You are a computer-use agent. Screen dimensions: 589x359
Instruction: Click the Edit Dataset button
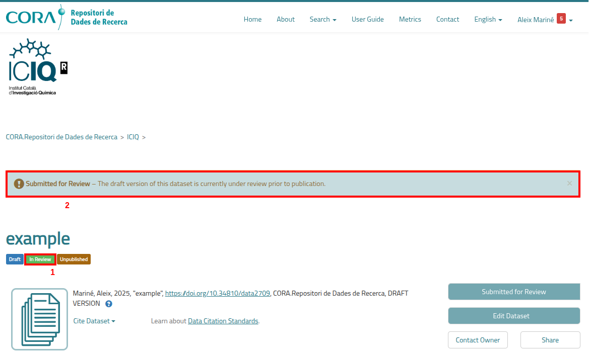513,316
